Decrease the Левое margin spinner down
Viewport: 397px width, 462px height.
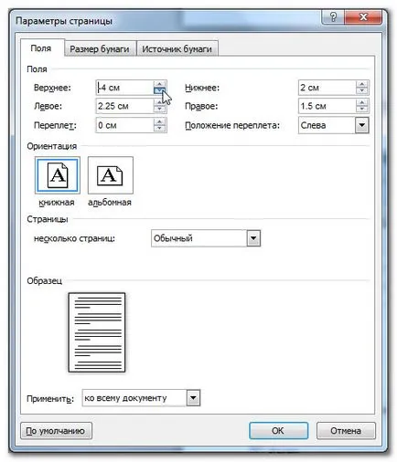159,110
